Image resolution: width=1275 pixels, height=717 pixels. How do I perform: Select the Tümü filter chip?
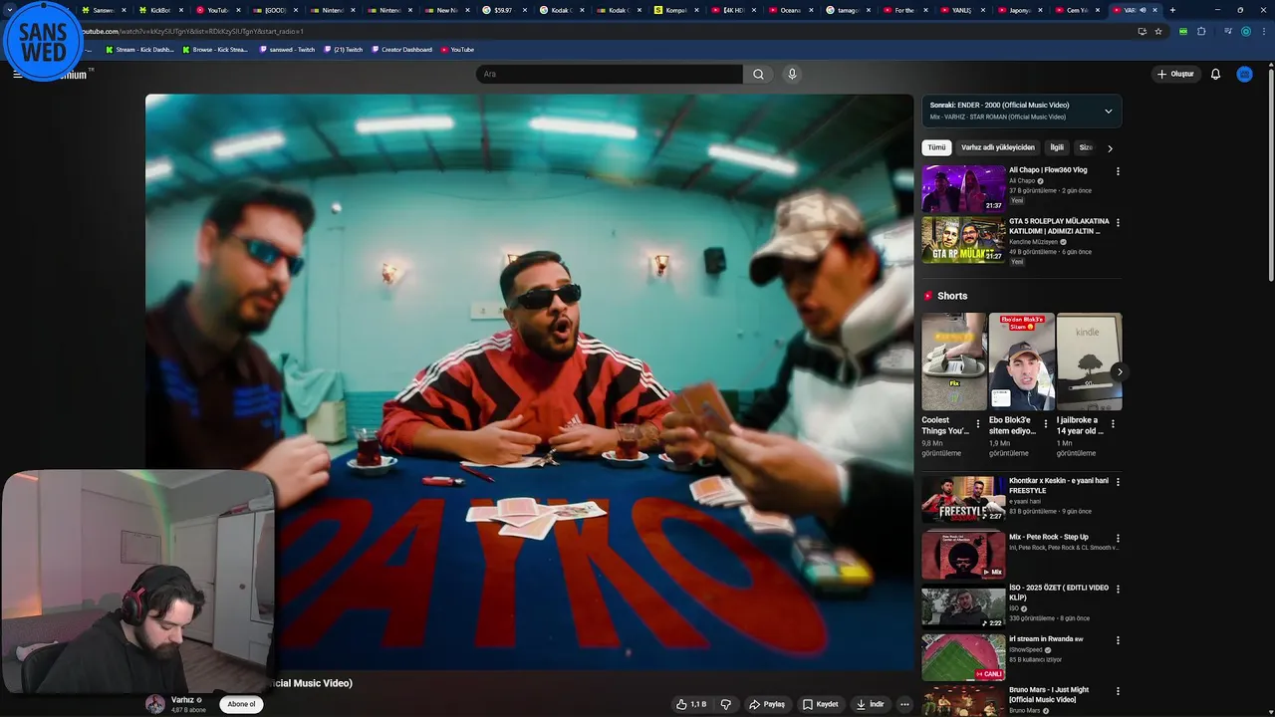click(936, 147)
